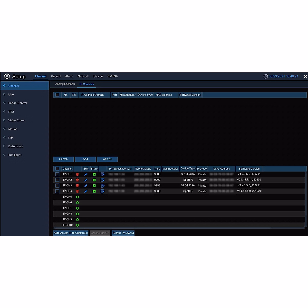This screenshot has width=308, height=308.
Task: Delete IP CH4 using trash icon
Action: click(77, 191)
